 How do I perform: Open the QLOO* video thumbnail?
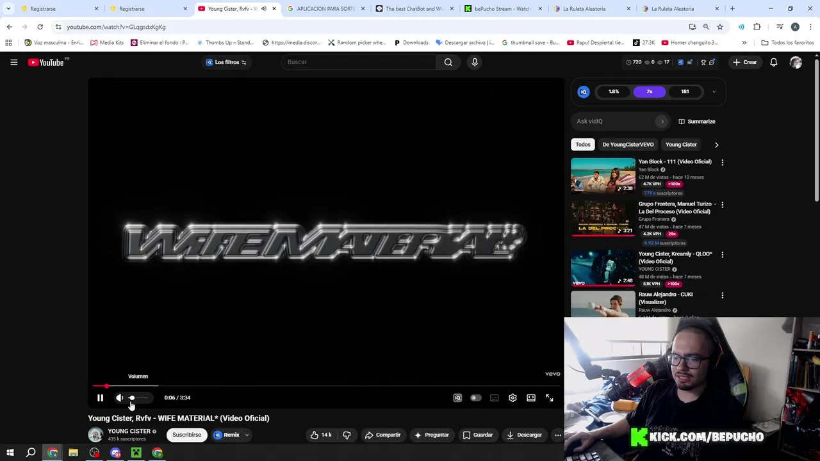pyautogui.click(x=603, y=268)
